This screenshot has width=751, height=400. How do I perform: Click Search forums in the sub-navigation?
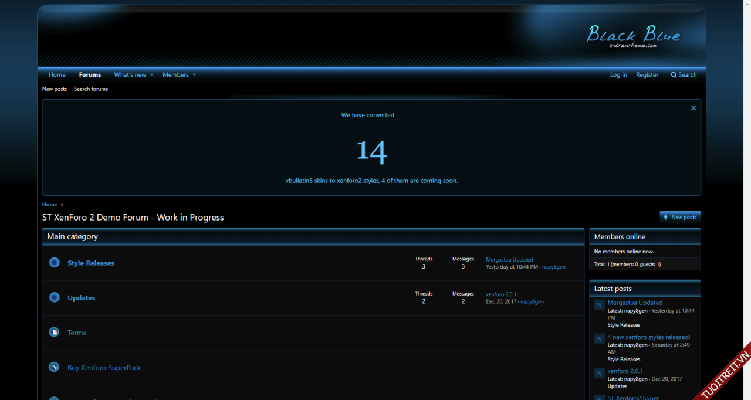click(x=91, y=89)
